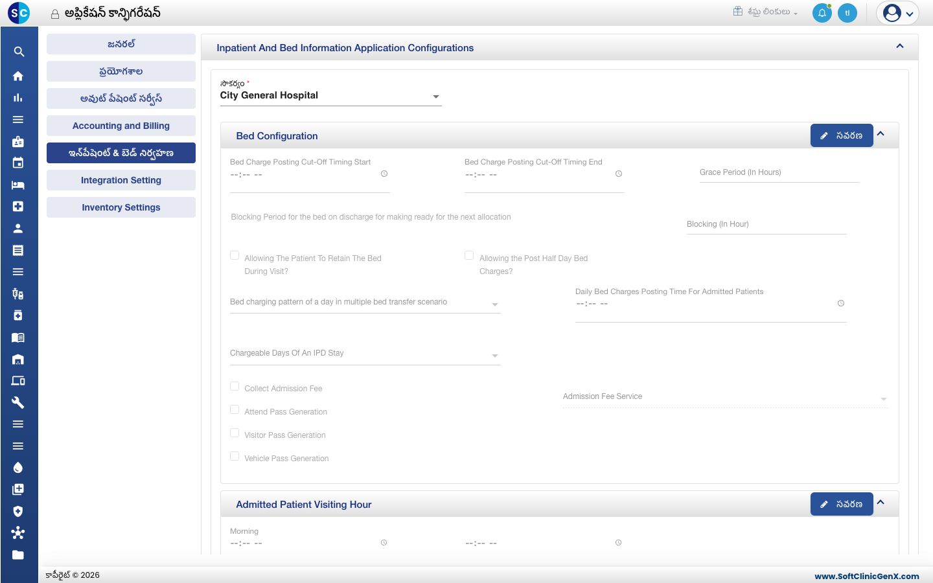The width and height of the screenshot is (933, 583).
Task: Click the network hub sidebar icon
Action: [18, 532]
